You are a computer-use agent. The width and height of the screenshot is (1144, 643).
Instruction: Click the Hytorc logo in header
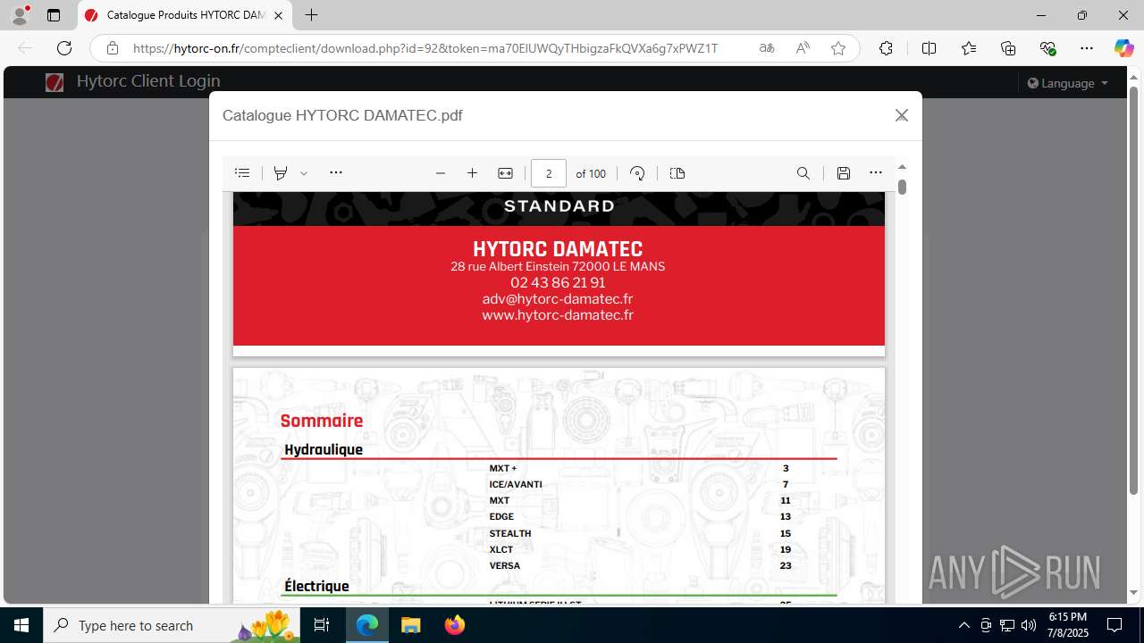click(55, 82)
